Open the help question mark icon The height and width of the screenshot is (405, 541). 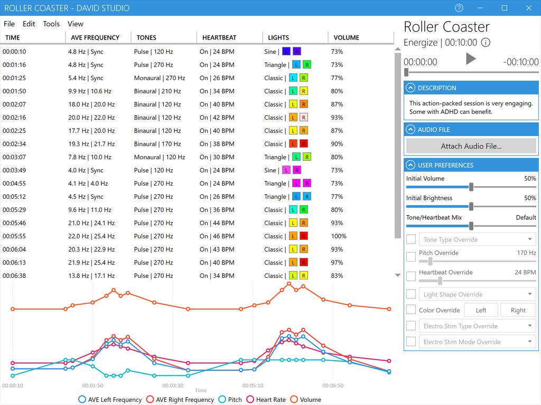(459, 8)
